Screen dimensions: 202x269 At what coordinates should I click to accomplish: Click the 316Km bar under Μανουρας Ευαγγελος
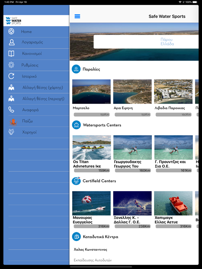pyautogui.click(x=92, y=226)
